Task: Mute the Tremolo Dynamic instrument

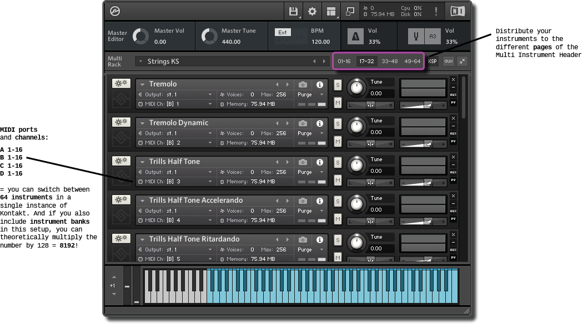Action: pos(338,142)
